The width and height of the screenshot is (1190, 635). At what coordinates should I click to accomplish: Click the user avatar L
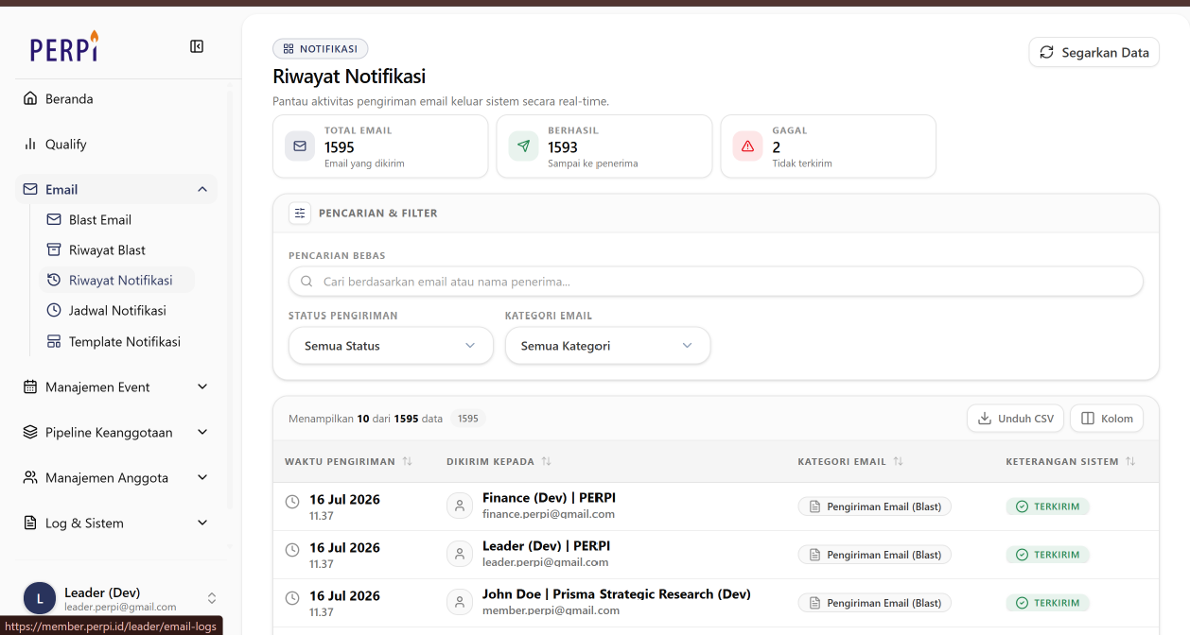[40, 598]
